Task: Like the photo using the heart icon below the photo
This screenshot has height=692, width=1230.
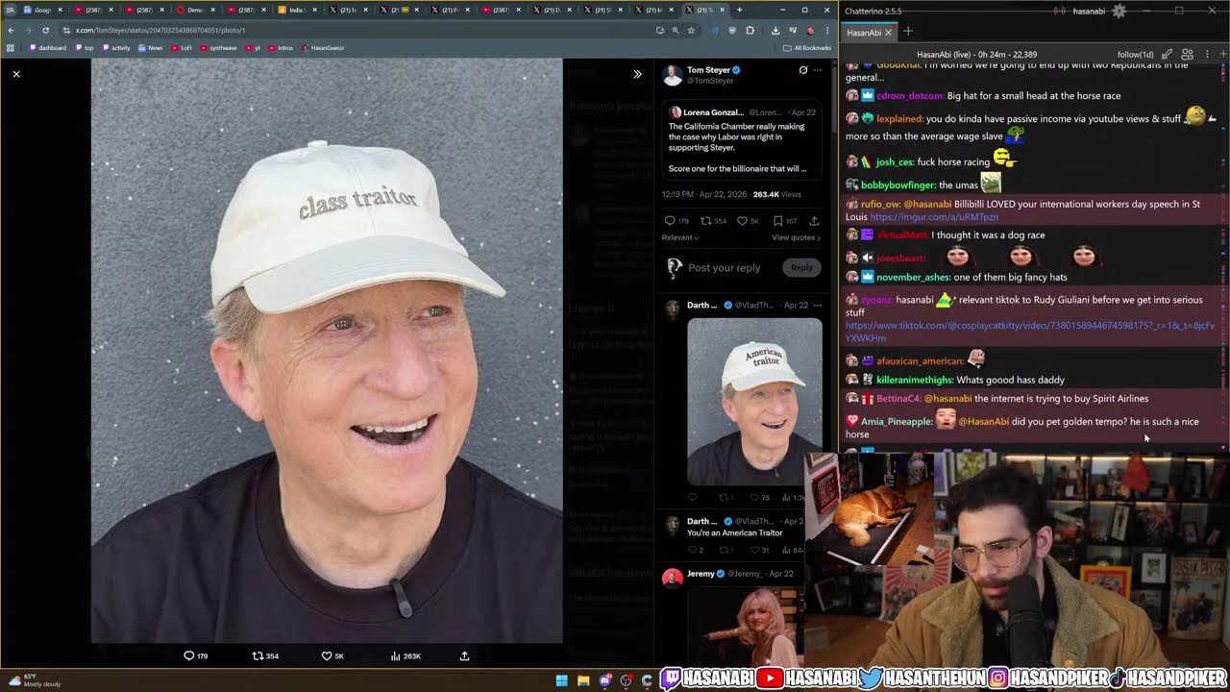Action: [x=327, y=655]
